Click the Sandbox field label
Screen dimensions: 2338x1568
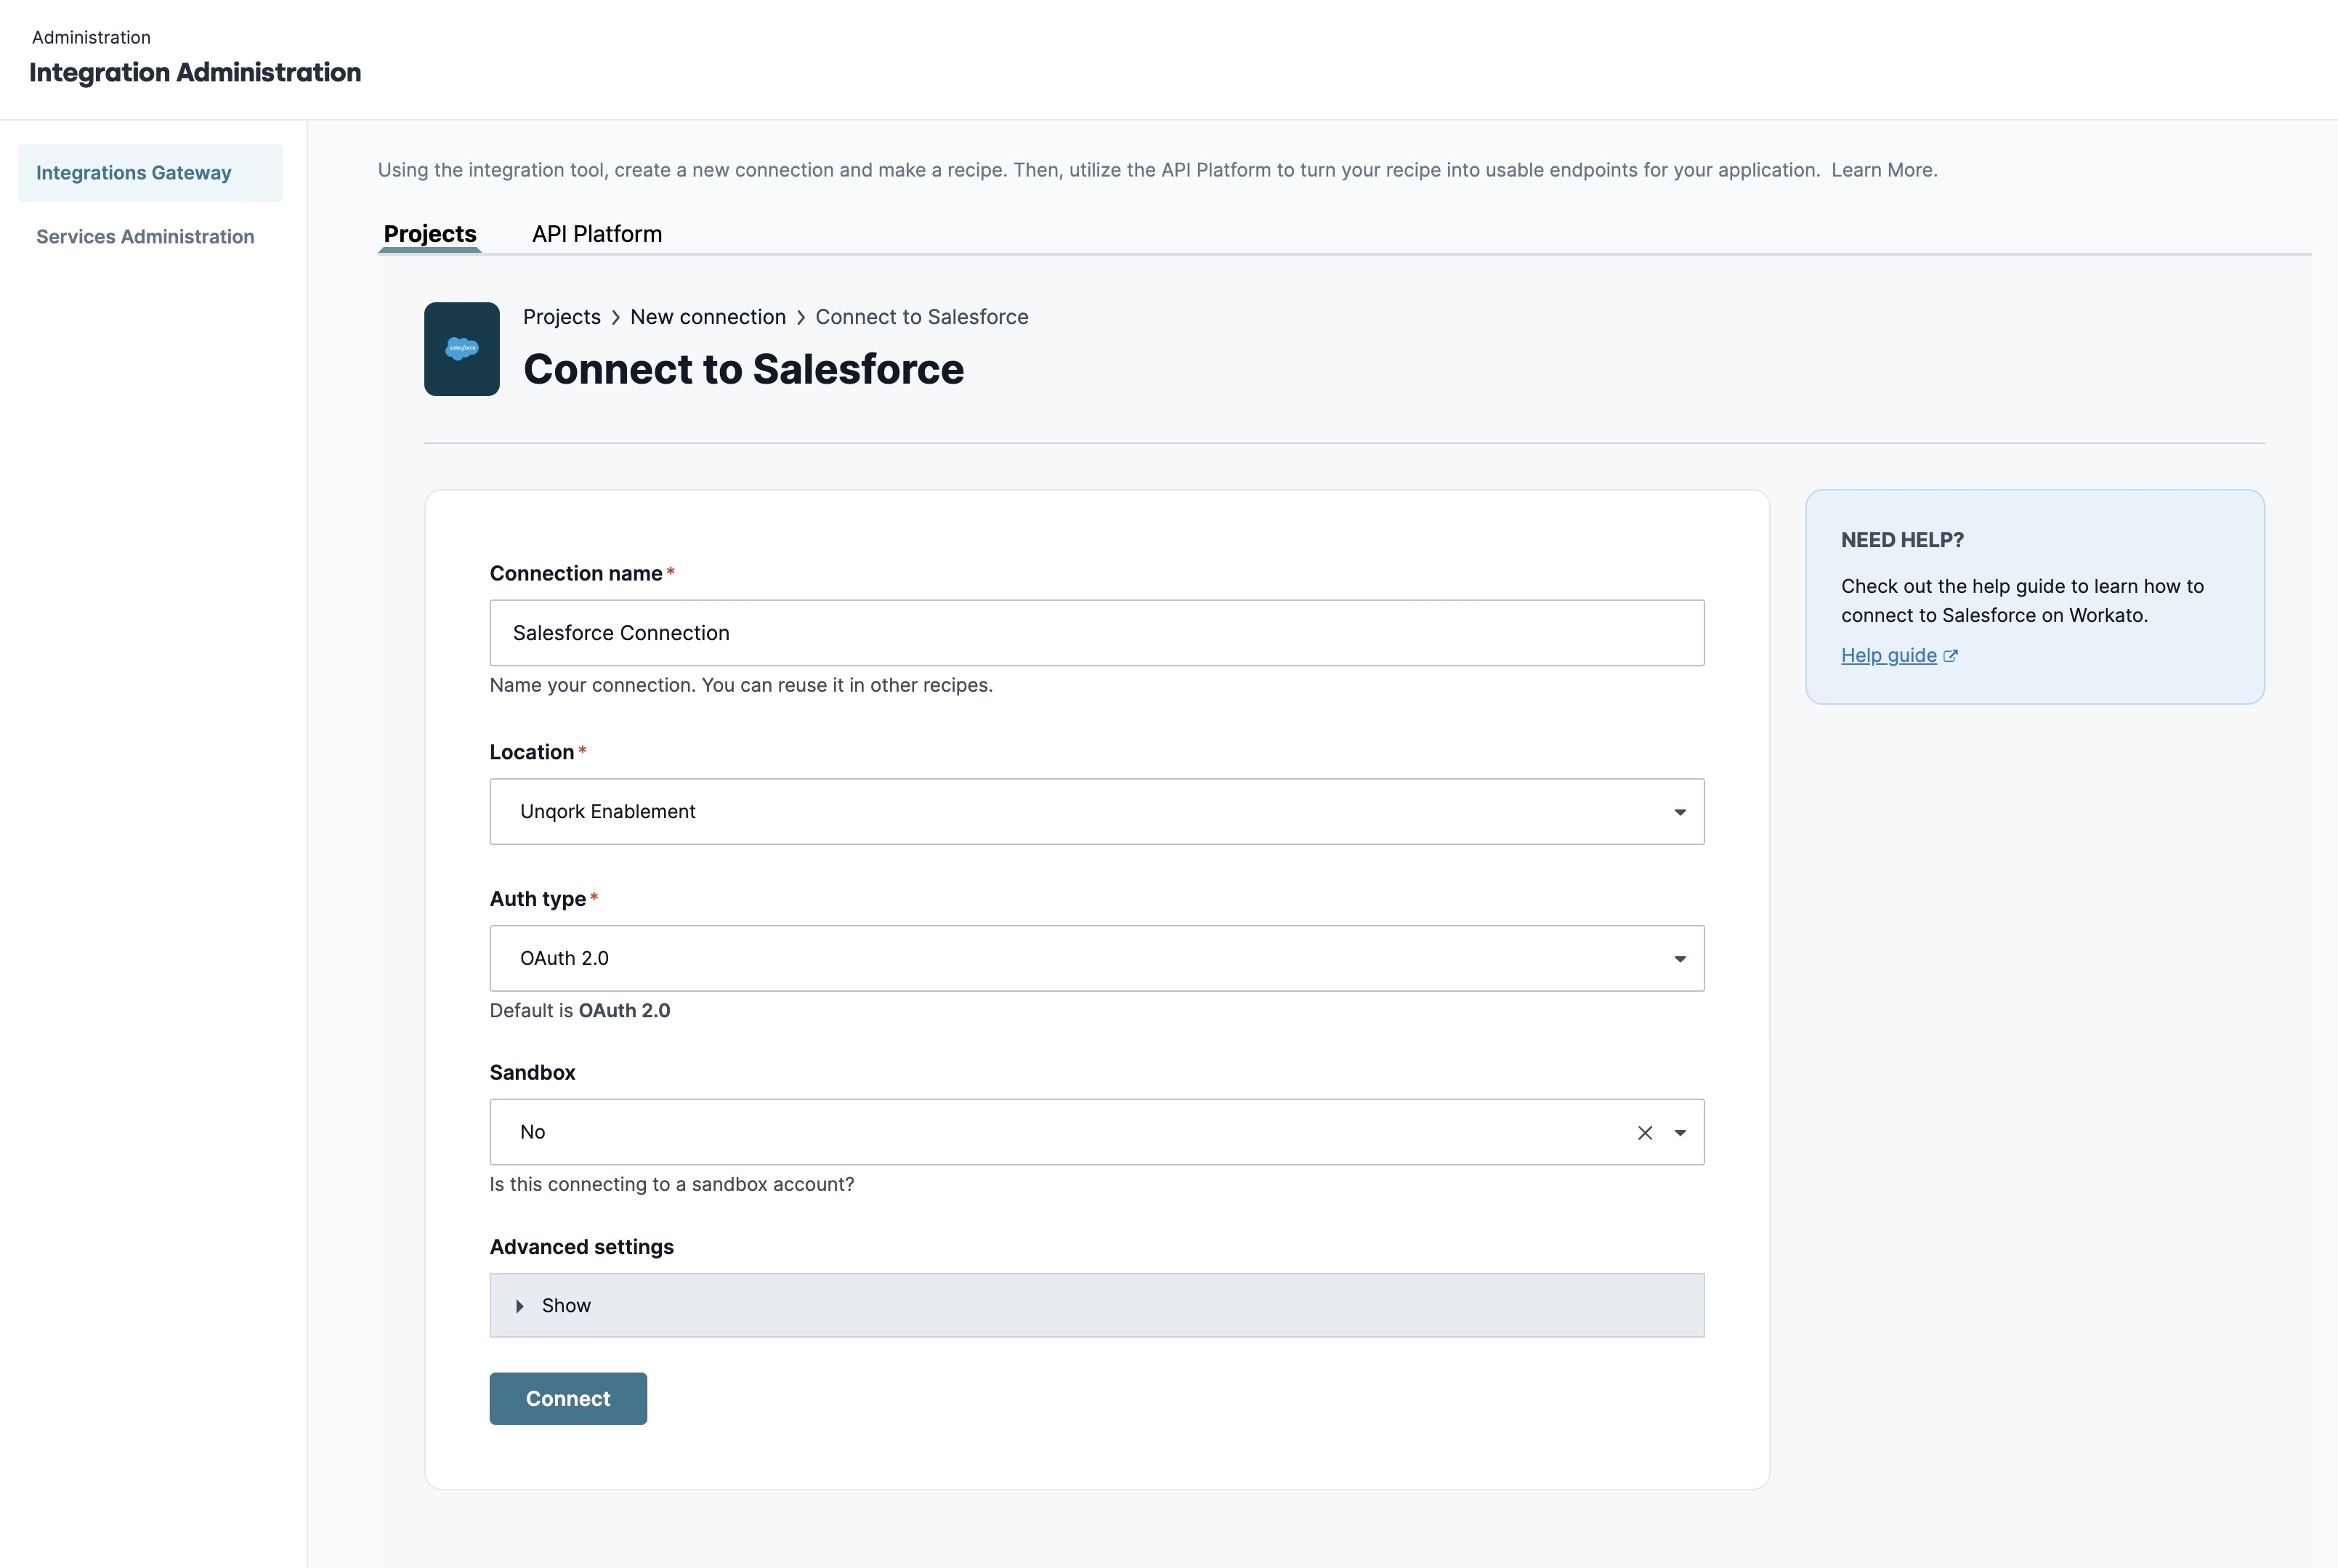point(533,1073)
